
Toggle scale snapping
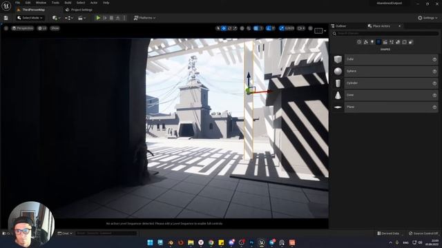pos(281,28)
